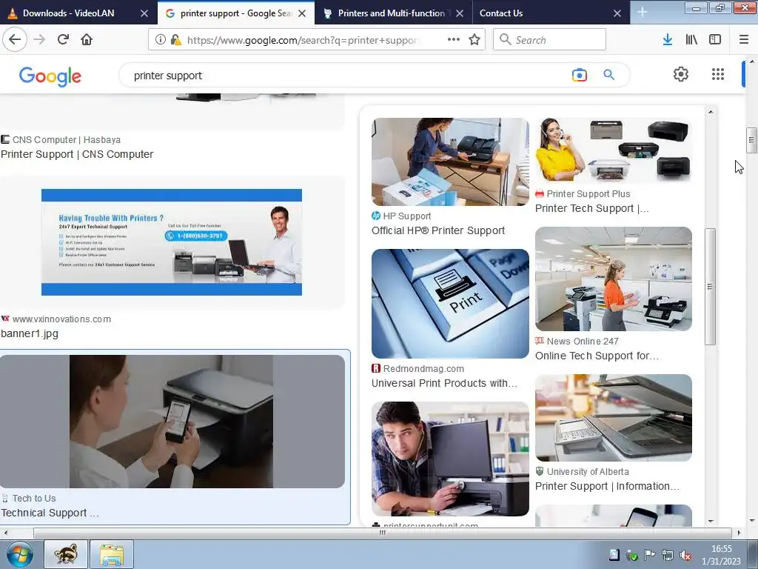Close the printer support Google Search tab

(x=302, y=13)
